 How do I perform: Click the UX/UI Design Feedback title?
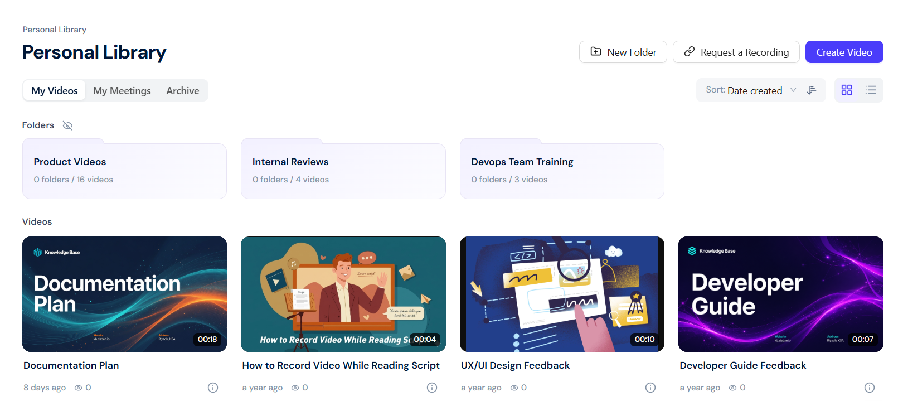pos(515,365)
